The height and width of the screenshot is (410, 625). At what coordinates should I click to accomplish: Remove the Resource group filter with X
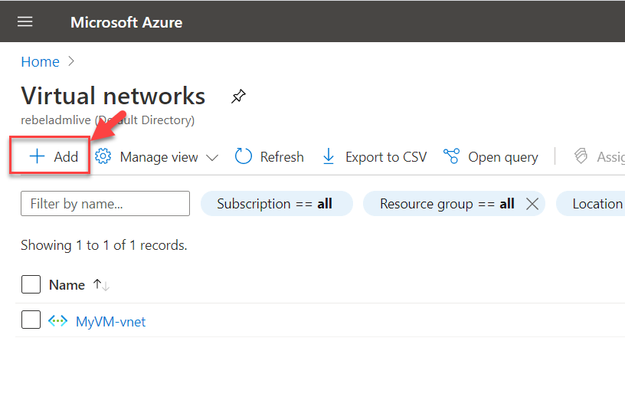532,204
